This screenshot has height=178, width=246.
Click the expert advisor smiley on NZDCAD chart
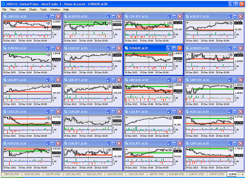tap(231, 118)
